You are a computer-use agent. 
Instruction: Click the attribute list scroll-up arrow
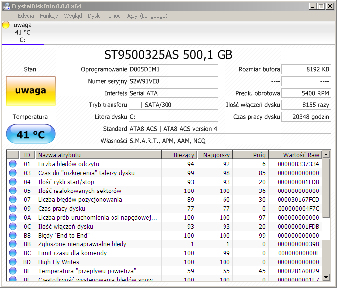click(326, 154)
